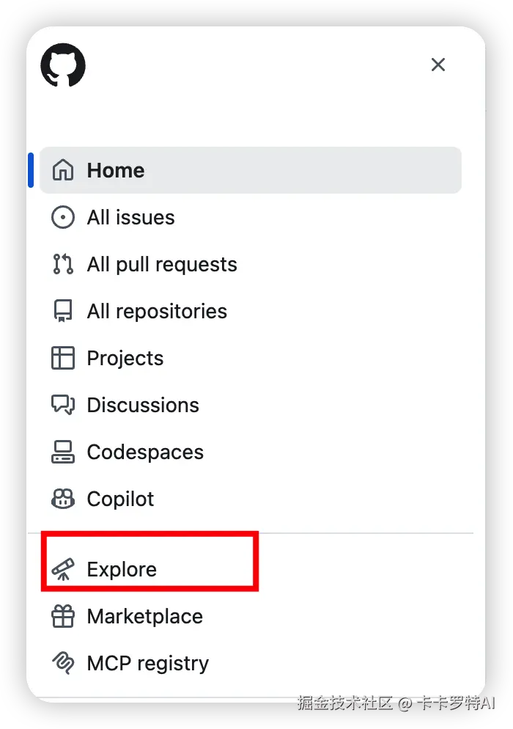Open All pull requests
The height and width of the screenshot is (729, 513).
point(251,264)
